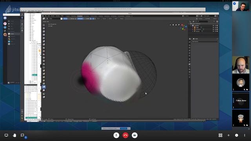Open the Jitsi chat panel
This screenshot has height=141, width=251.
coord(22,135)
